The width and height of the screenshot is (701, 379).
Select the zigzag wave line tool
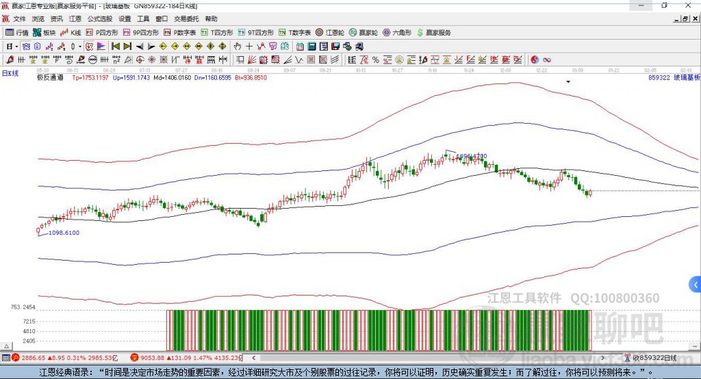[299, 60]
